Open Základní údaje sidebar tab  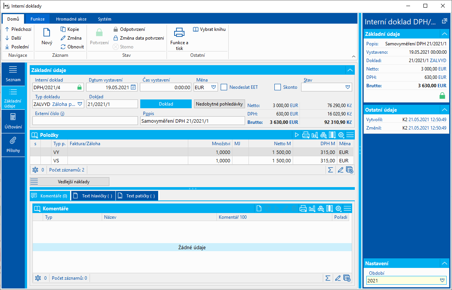pyautogui.click(x=13, y=98)
